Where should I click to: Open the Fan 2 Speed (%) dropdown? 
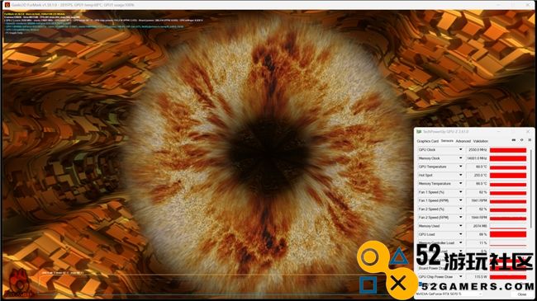[461, 209]
